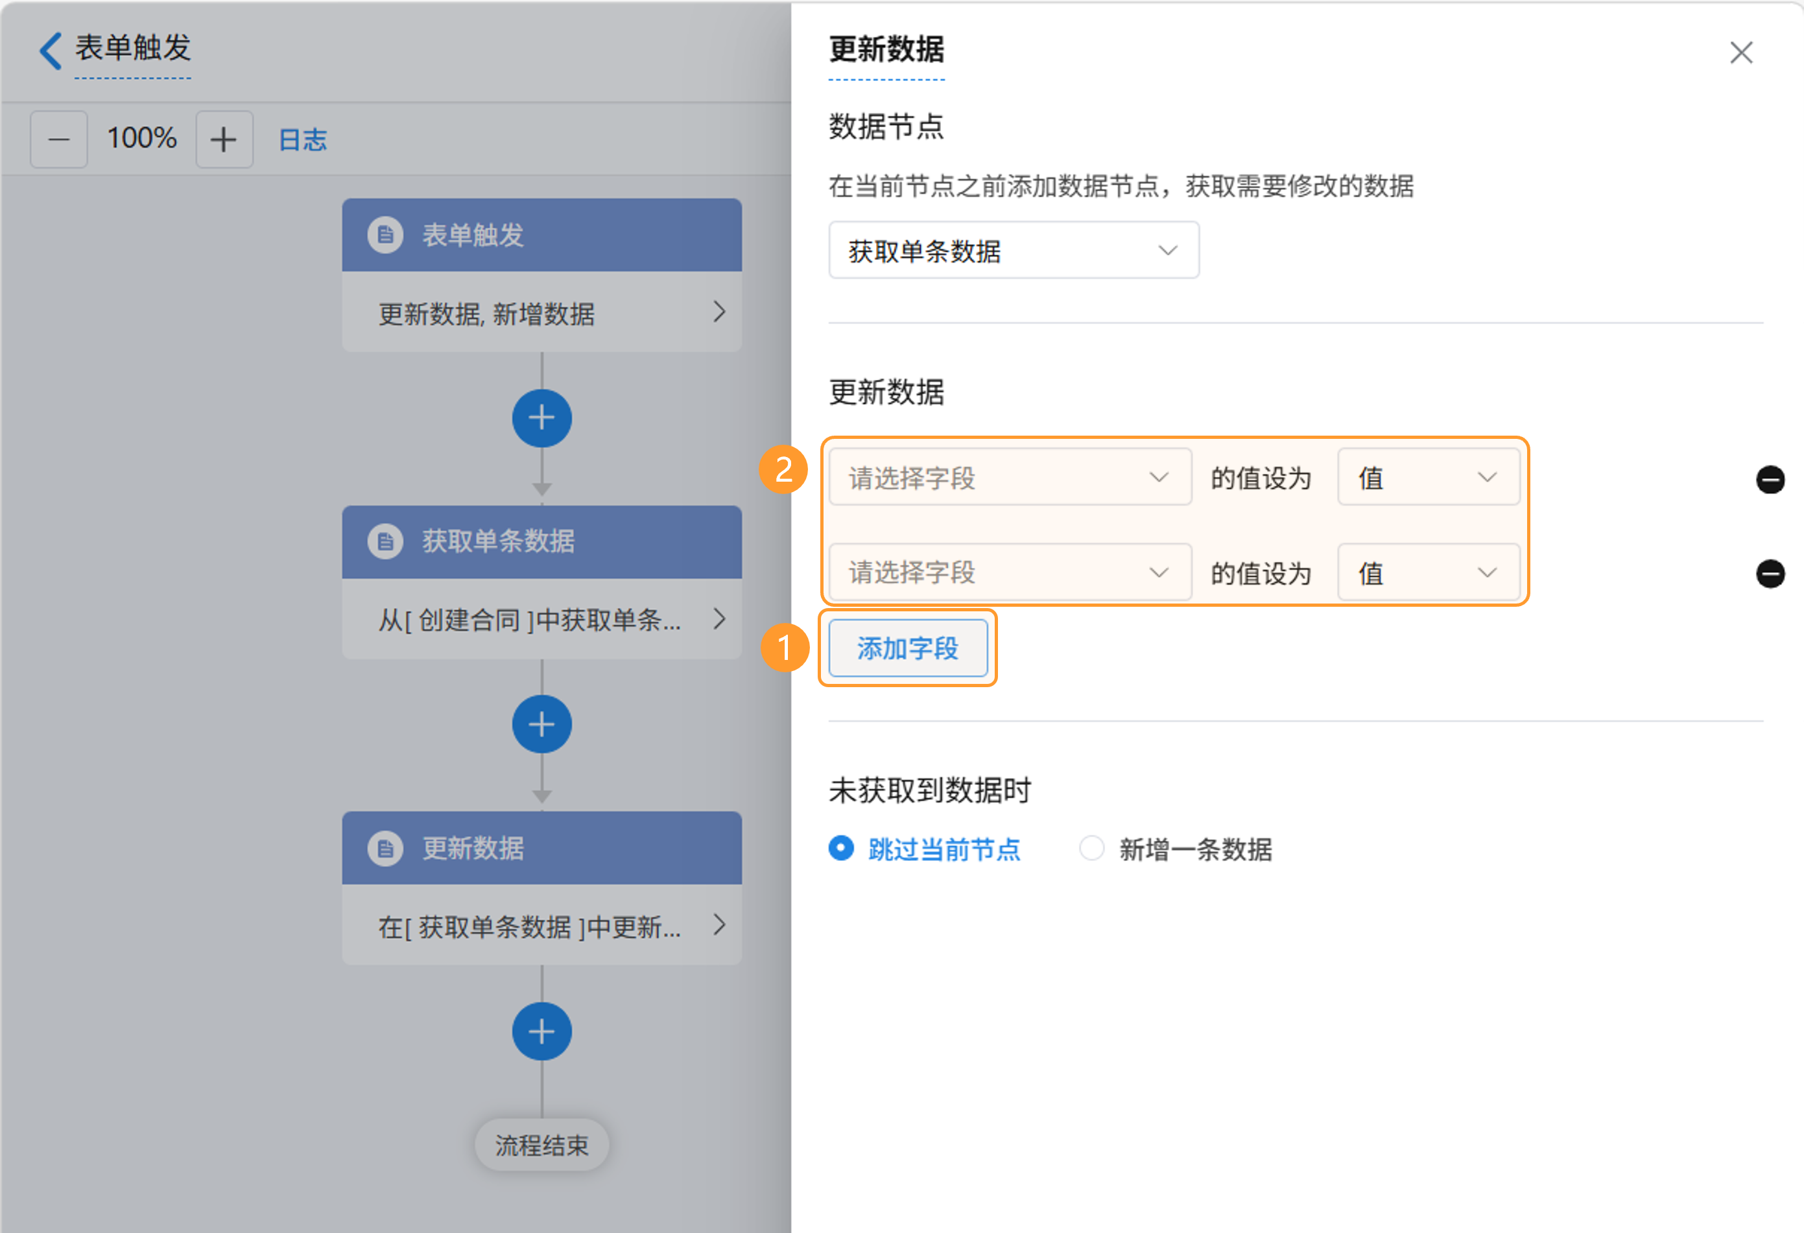The width and height of the screenshot is (1804, 1233).
Task: Select the 新增一条数据 radio option
Action: point(1091,848)
